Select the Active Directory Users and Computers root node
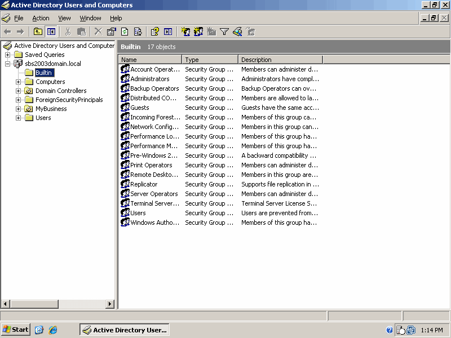 tap(64, 46)
